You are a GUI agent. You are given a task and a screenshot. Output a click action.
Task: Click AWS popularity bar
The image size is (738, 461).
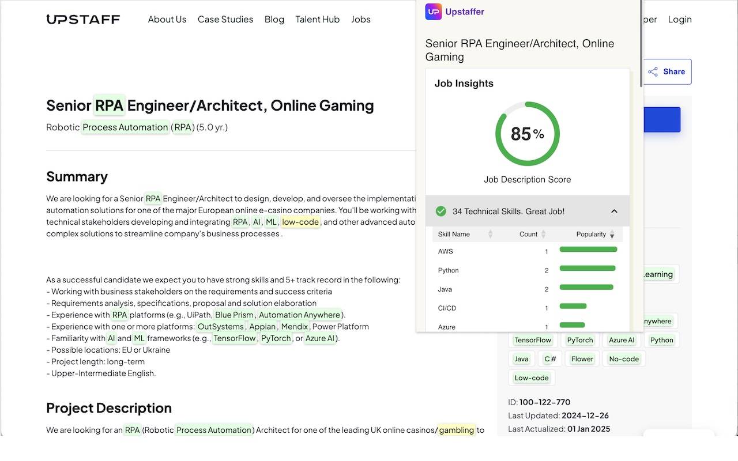[x=589, y=250]
